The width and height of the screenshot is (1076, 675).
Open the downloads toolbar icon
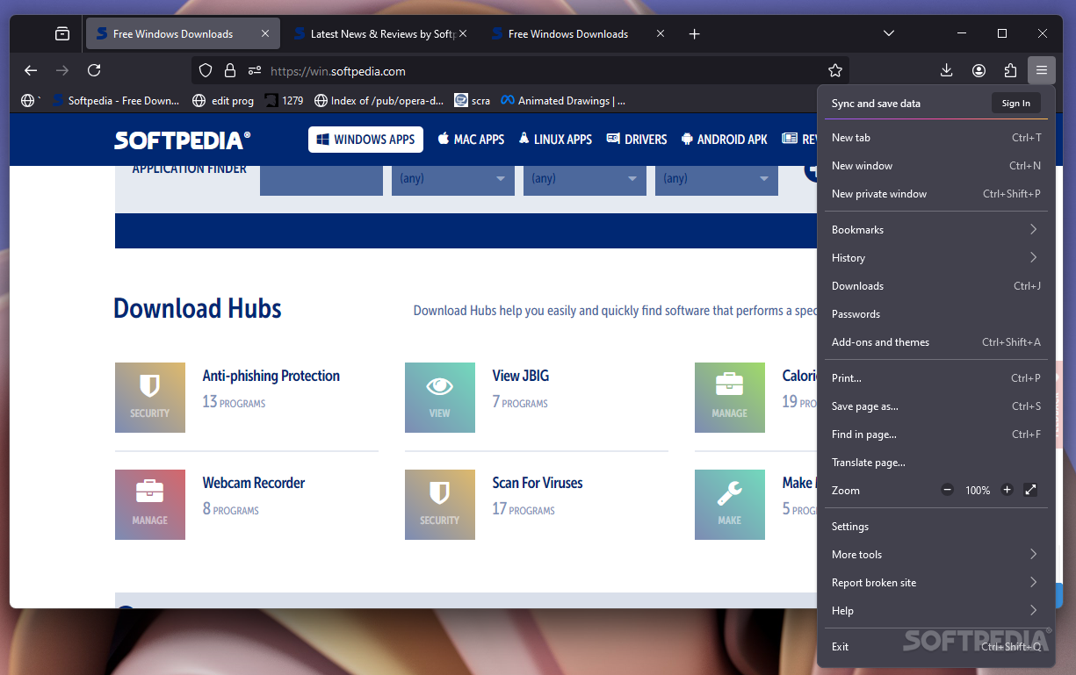(x=947, y=70)
